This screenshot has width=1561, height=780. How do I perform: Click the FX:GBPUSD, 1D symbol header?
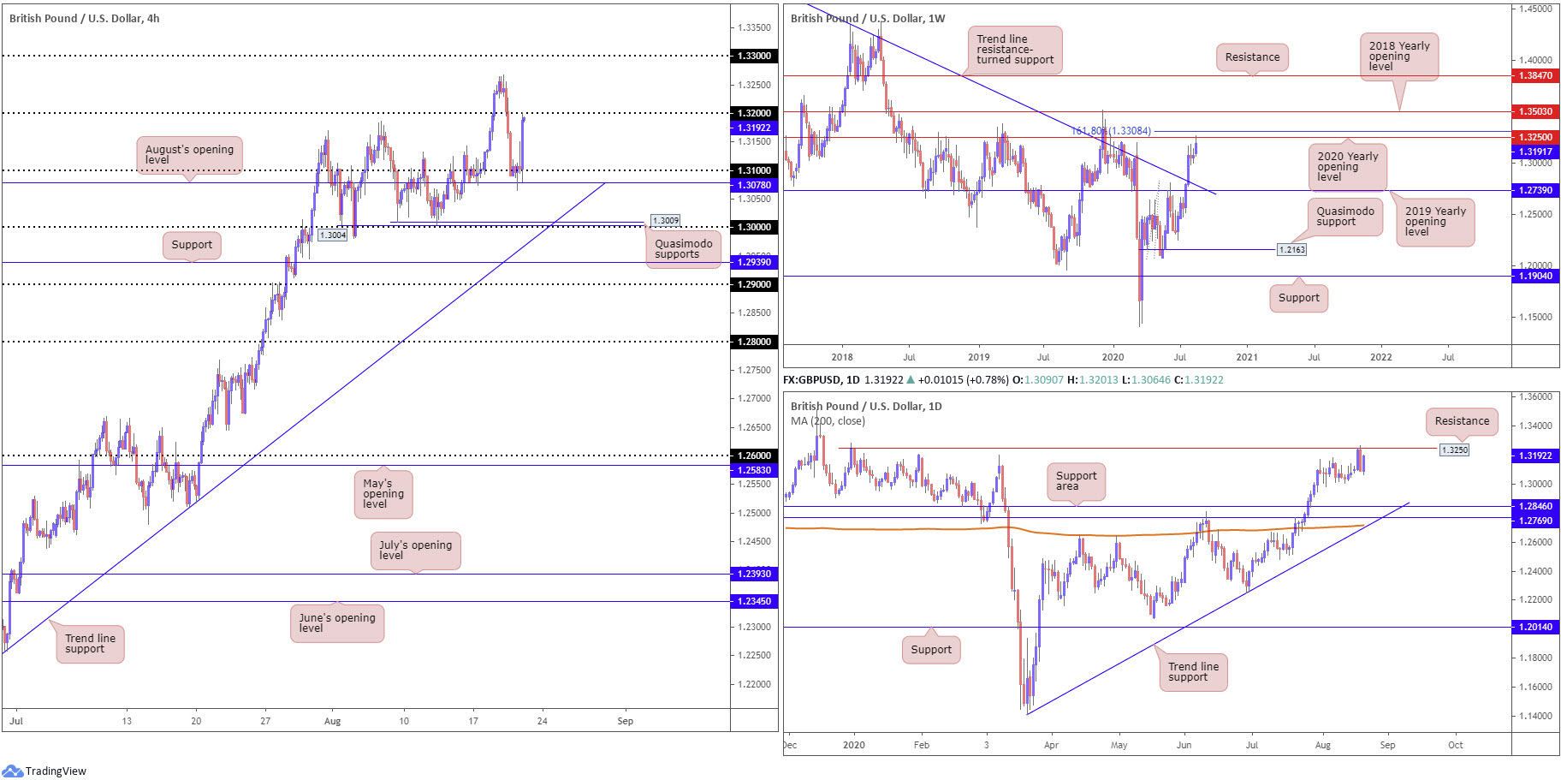tap(822, 379)
